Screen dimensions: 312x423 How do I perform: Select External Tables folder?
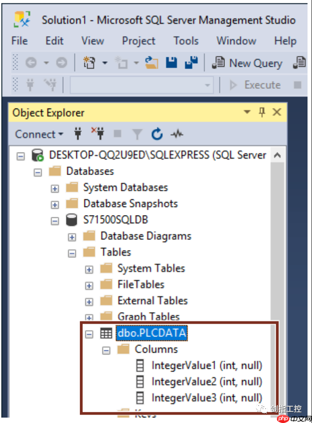pos(153,301)
